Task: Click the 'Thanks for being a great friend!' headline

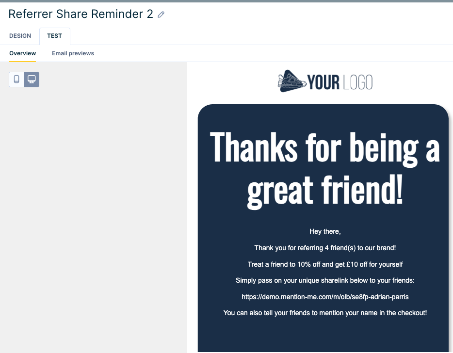Action: 325,170
